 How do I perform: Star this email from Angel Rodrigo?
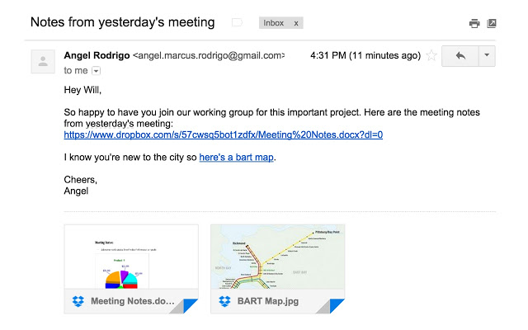point(430,56)
